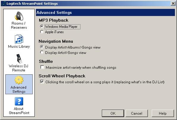
Task: Close the StreamPoint Settings window
Action: [x=173, y=4]
